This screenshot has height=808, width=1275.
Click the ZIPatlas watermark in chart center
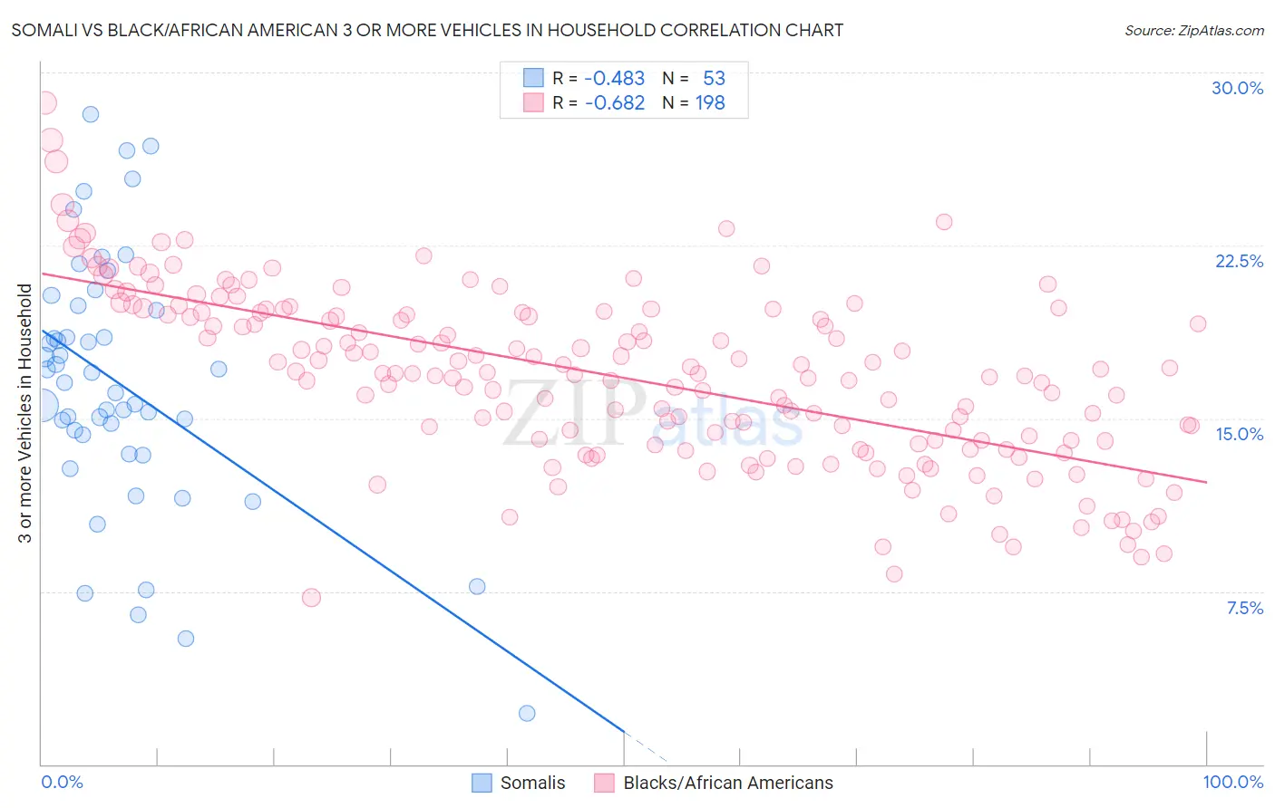[653, 413]
